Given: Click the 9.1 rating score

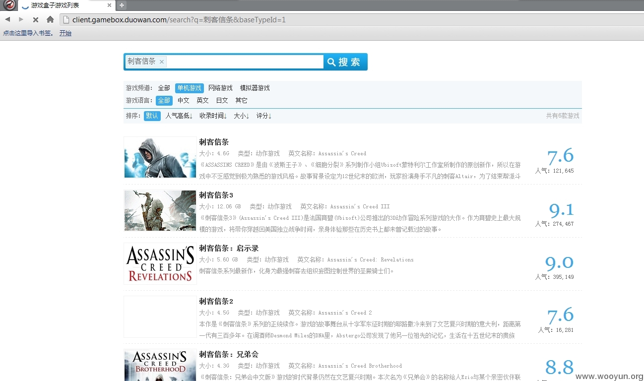Looking at the screenshot, I should coord(561,210).
